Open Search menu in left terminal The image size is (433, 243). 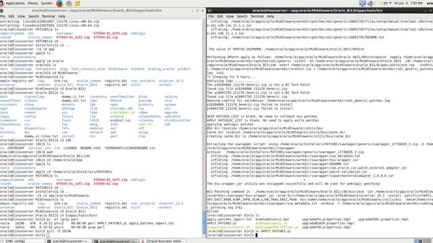(33, 16)
